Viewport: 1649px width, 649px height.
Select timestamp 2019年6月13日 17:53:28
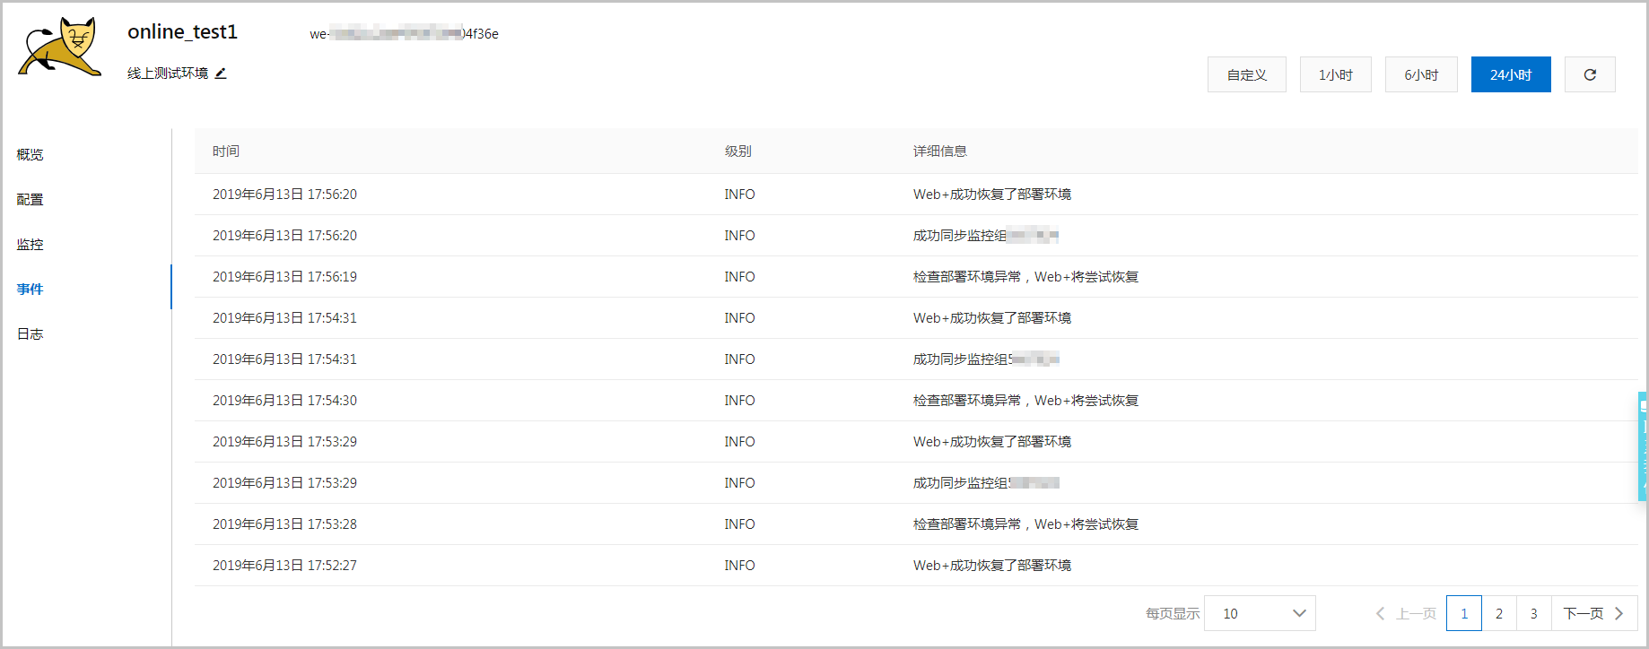(x=284, y=524)
